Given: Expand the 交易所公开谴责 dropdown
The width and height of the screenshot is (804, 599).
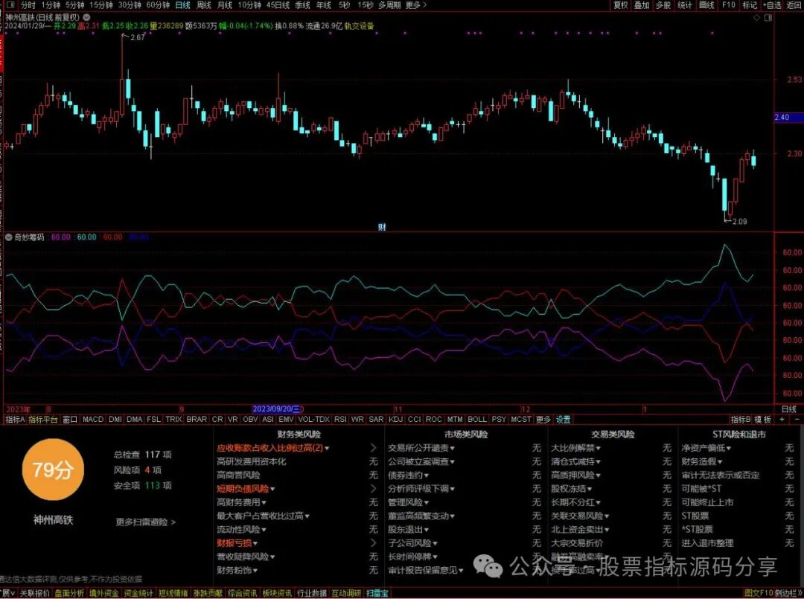Looking at the screenshot, I should coord(453,449).
